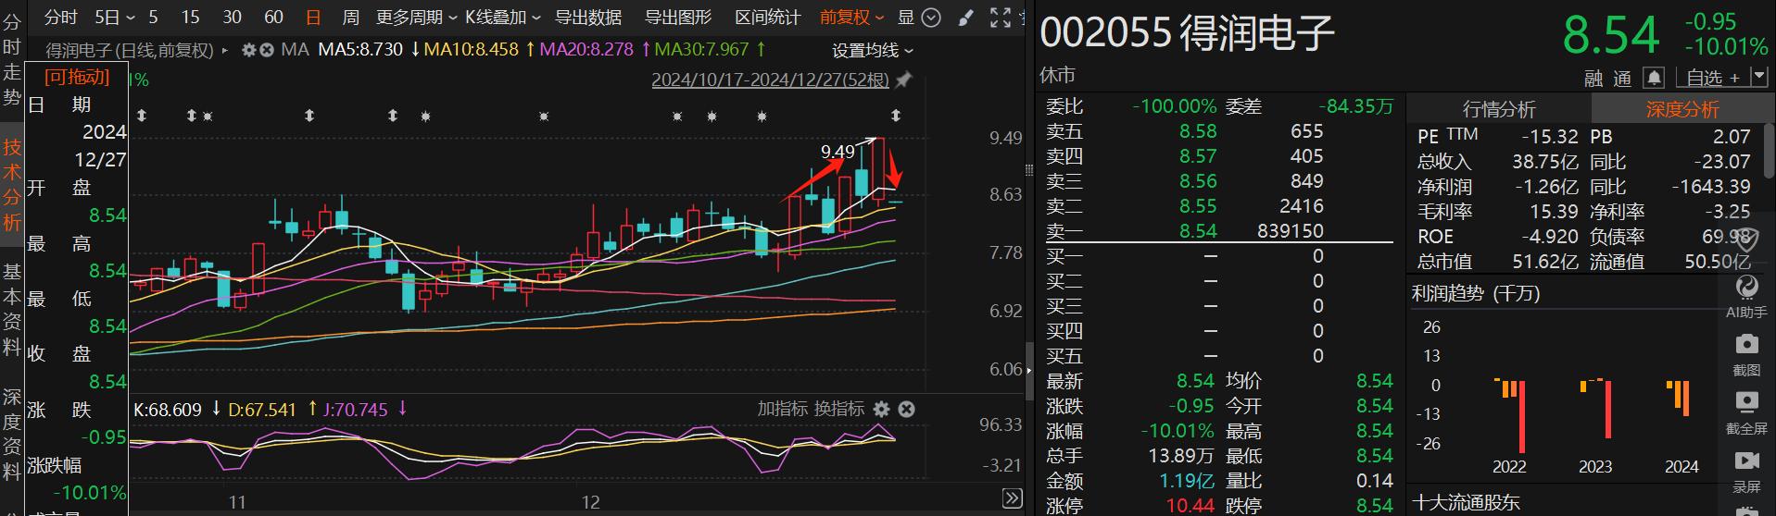Remove the MA indicator overlay
This screenshot has height=516, width=1776.
(267, 50)
